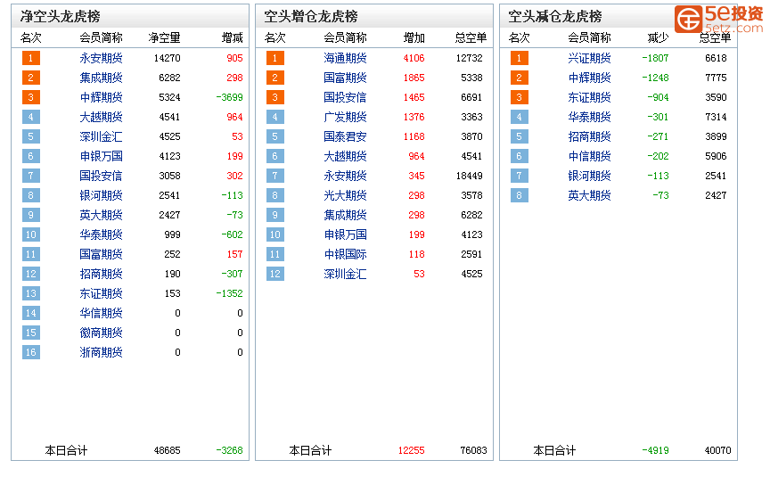
Task: Click 银河期货 in 空头减仓龙虎榜
Action: pyautogui.click(x=589, y=176)
